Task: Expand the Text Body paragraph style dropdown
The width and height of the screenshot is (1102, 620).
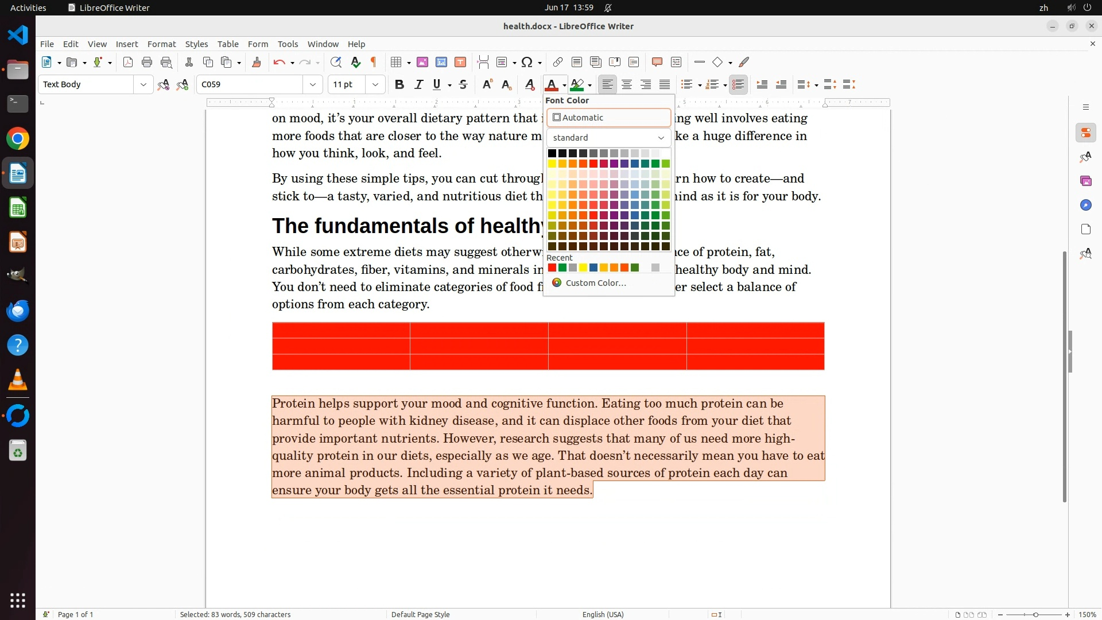Action: (143, 85)
